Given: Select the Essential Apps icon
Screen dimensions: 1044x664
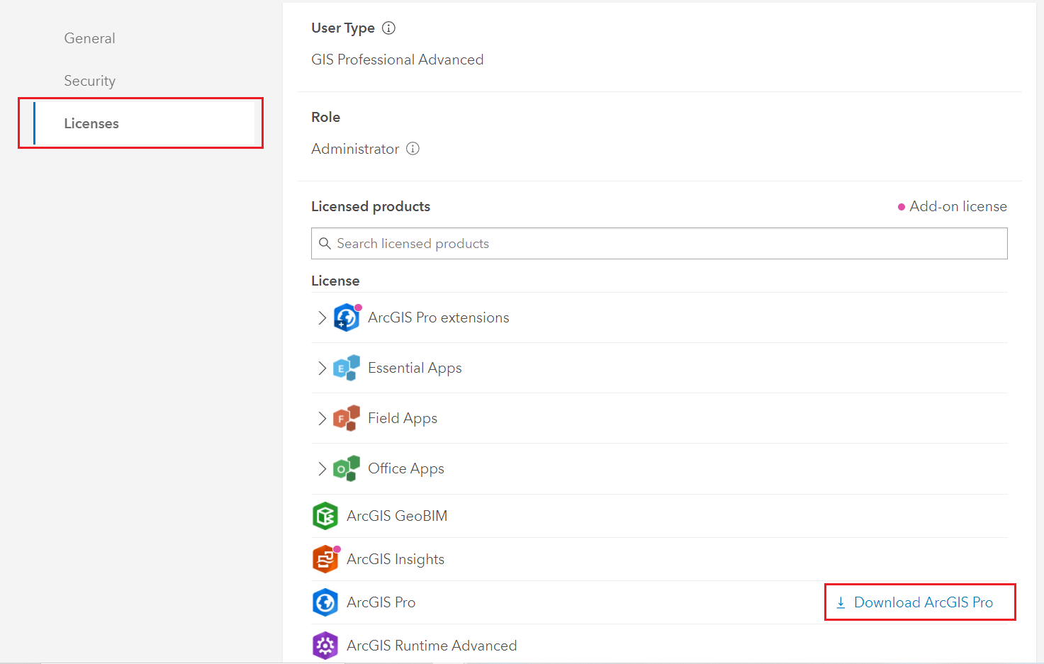Looking at the screenshot, I should [x=346, y=368].
